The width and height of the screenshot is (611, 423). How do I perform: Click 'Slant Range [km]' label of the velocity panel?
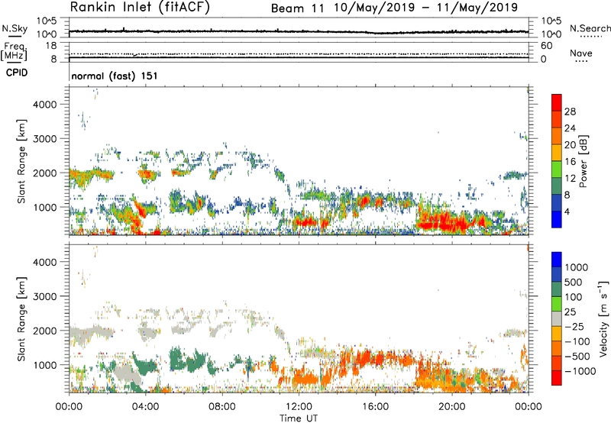pos(21,318)
